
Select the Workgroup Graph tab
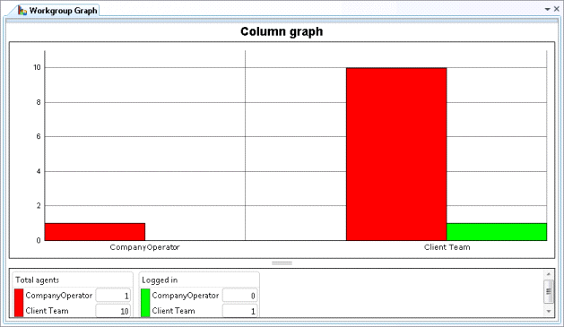(56, 11)
